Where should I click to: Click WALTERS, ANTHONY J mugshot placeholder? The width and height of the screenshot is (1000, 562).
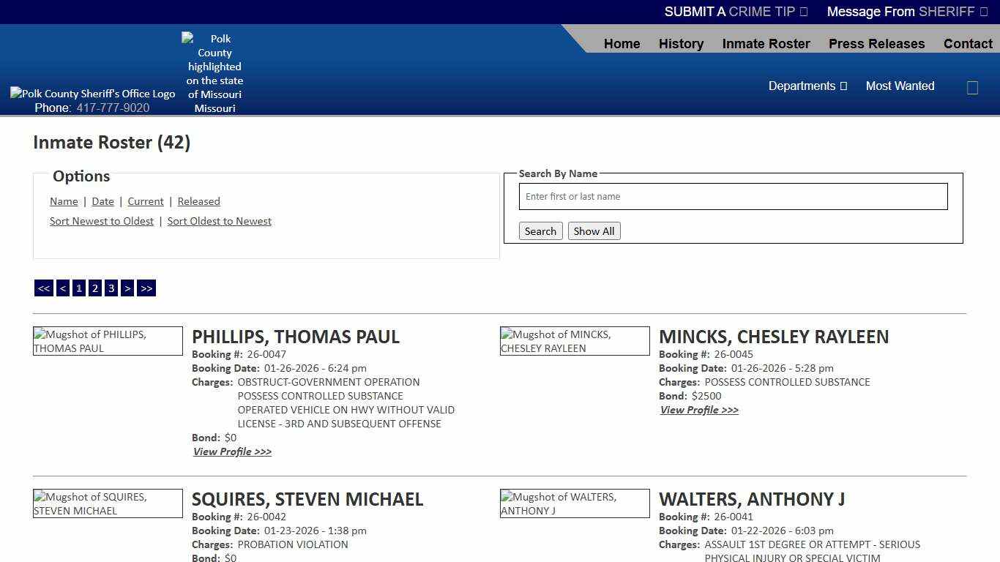[575, 503]
